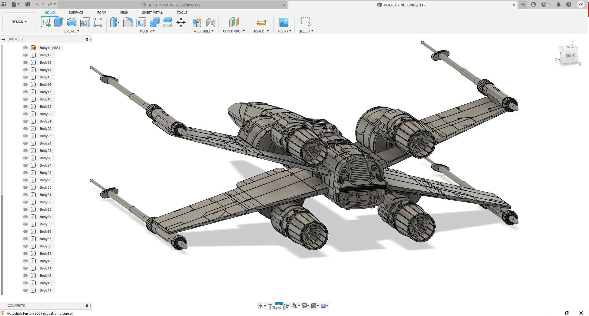589x316 pixels.
Task: Select the Measure tool
Action: [x=261, y=22]
